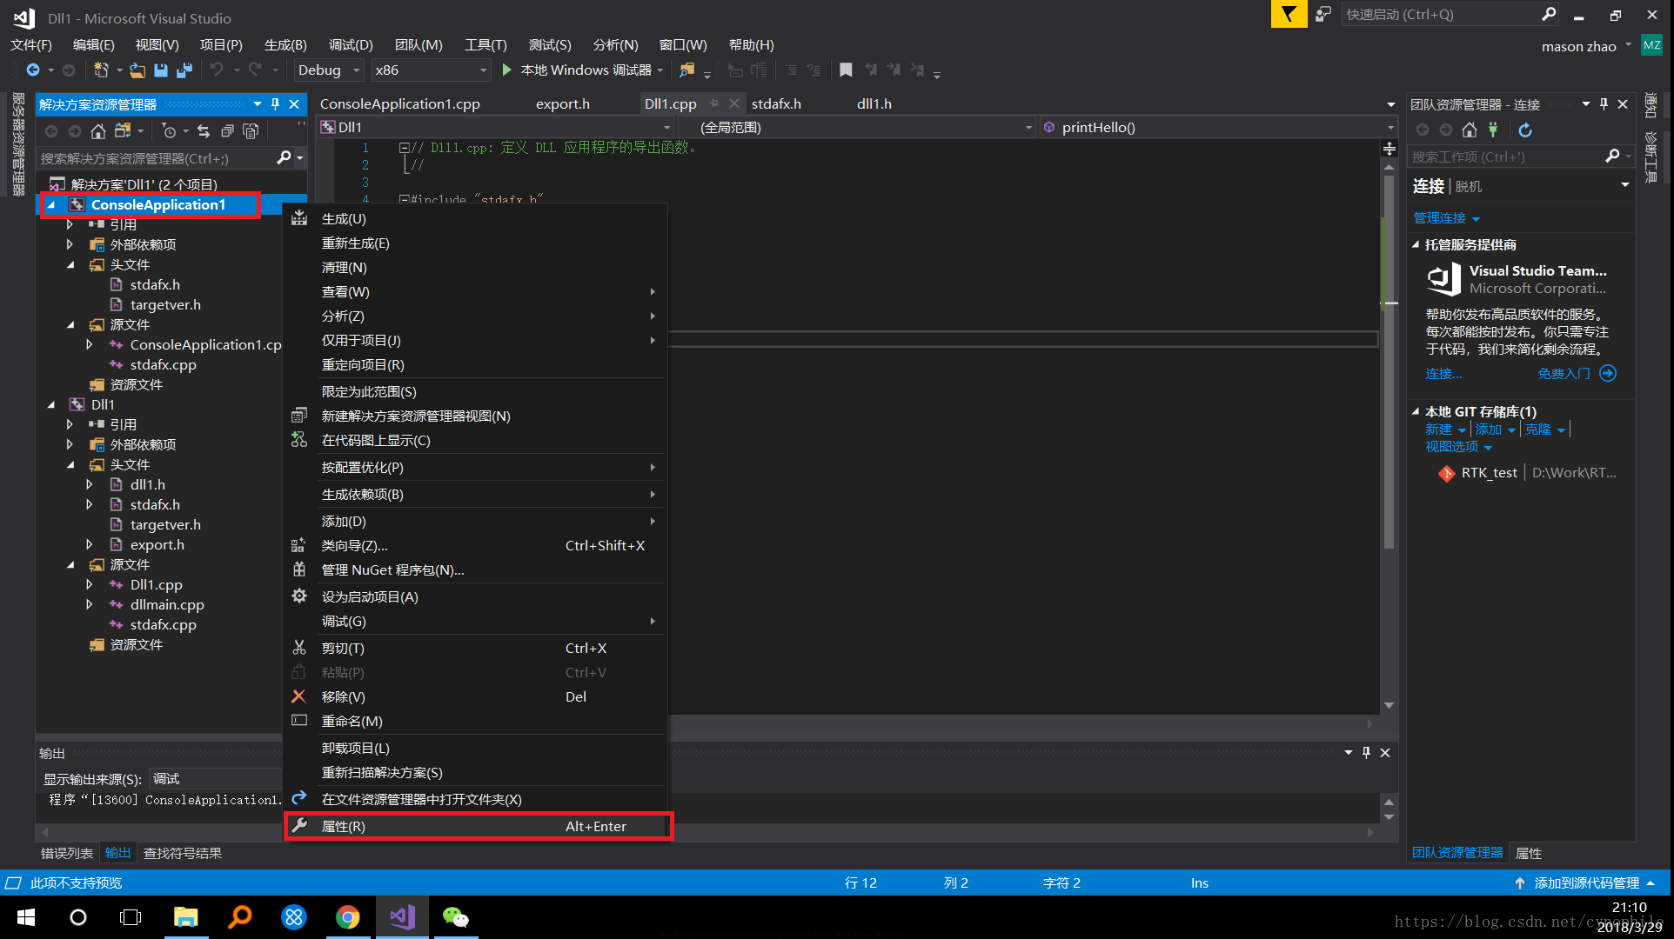This screenshot has height=939, width=1674.
Task: Click Solution Explorer Home icon
Action: (x=98, y=131)
